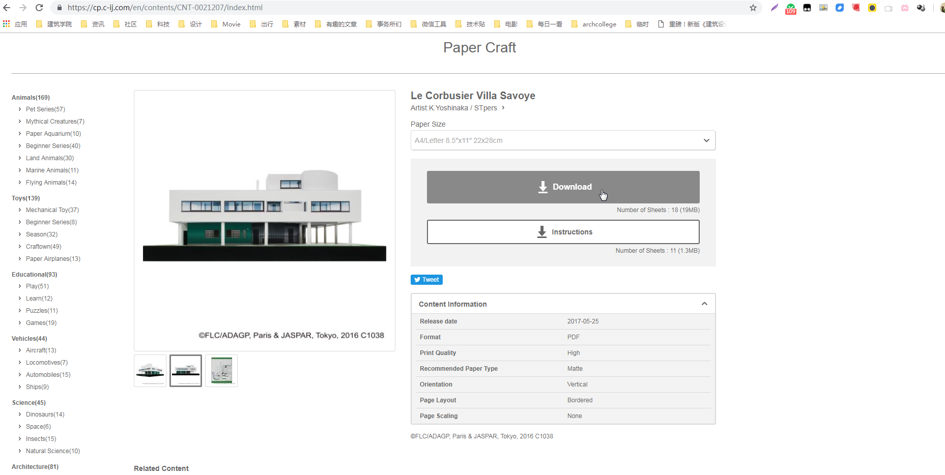Click the yellow camera extension icon
The height and width of the screenshot is (475, 945).
872,8
